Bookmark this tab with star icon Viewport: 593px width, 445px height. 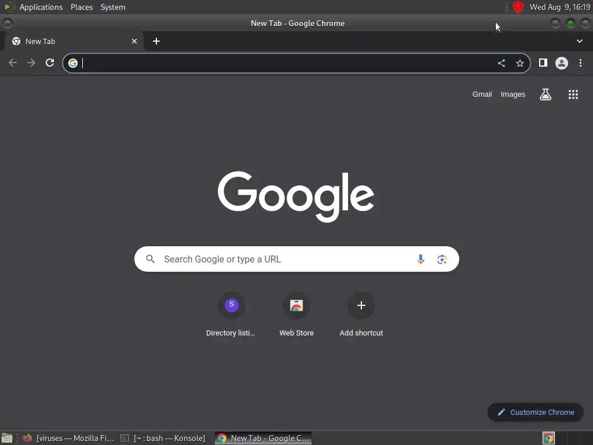tap(520, 63)
